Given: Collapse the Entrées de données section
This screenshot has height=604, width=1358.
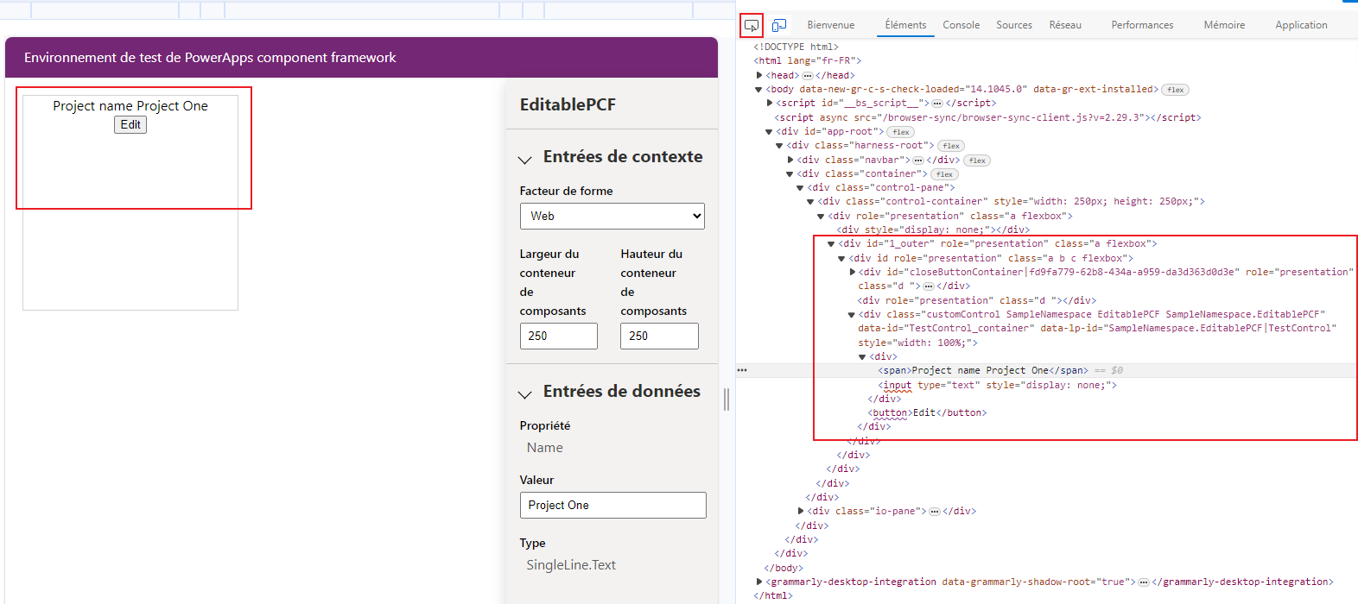Looking at the screenshot, I should pos(524,394).
